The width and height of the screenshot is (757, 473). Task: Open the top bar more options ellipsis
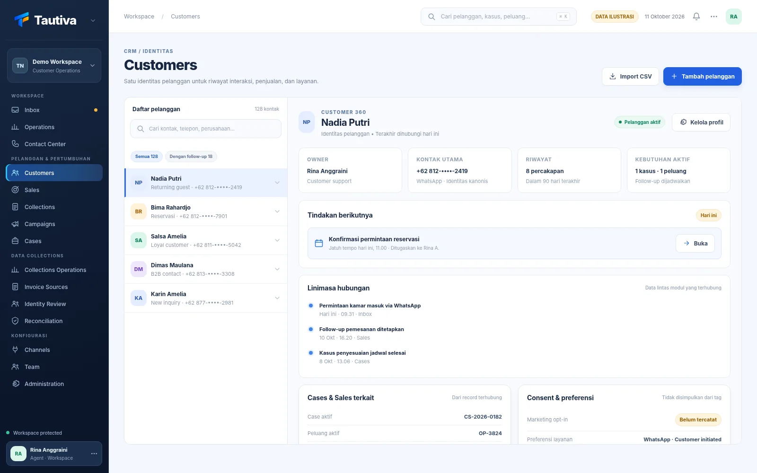pyautogui.click(x=714, y=17)
